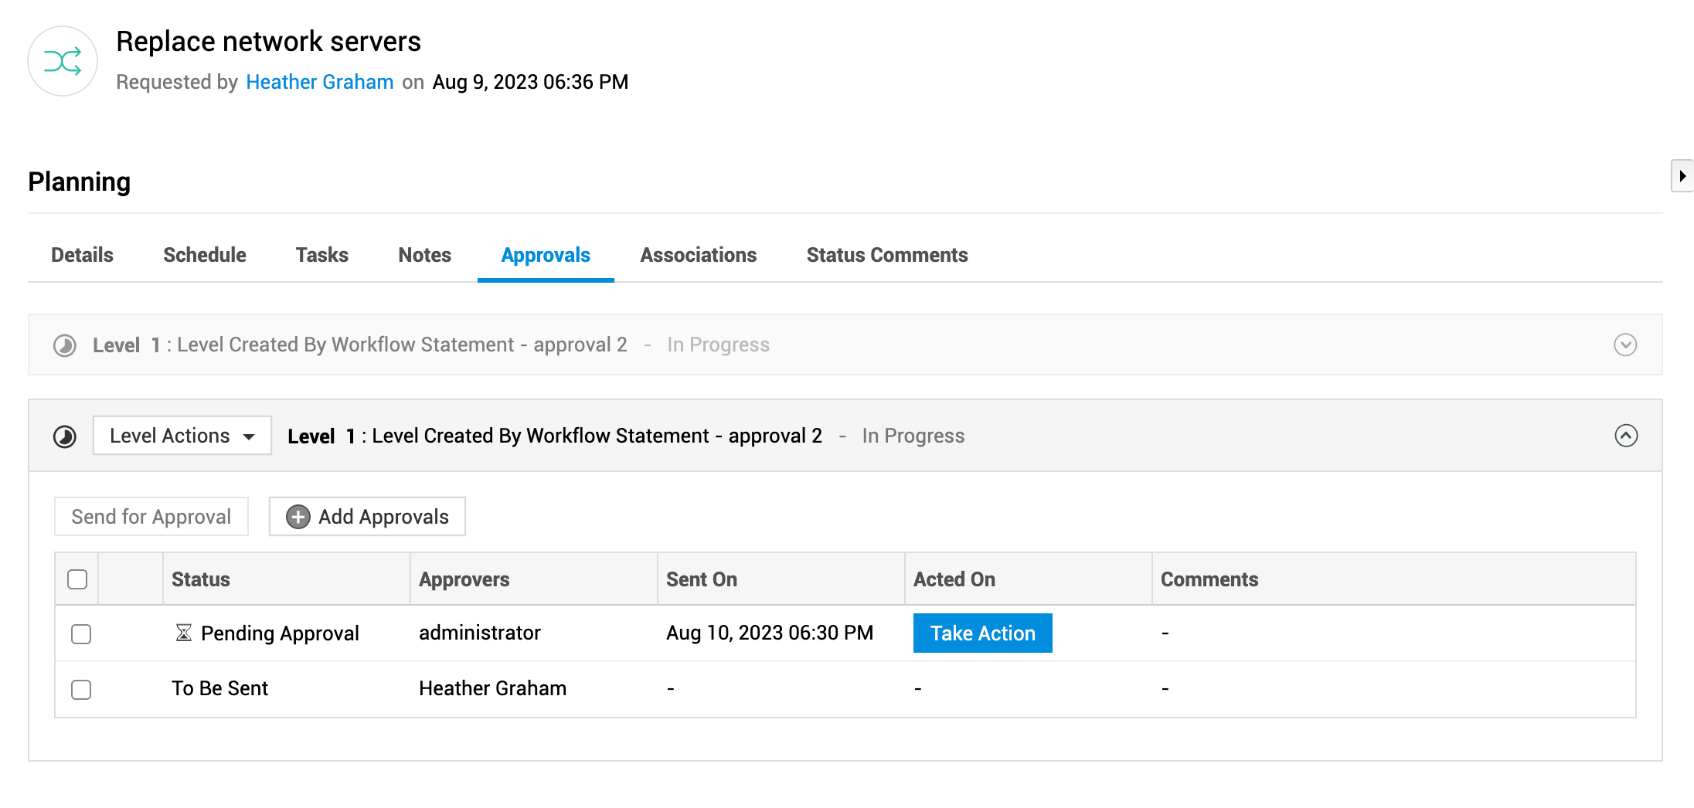The height and width of the screenshot is (808, 1694).
Task: Click the expanded level progress status icon
Action: (65, 436)
